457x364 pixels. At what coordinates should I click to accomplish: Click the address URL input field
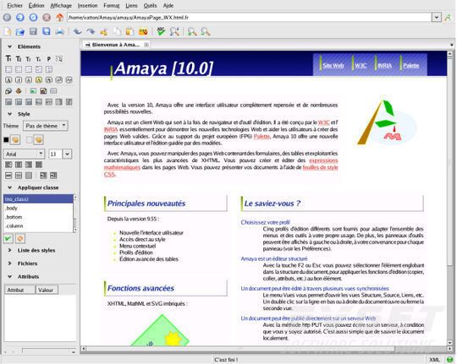pyautogui.click(x=250, y=18)
